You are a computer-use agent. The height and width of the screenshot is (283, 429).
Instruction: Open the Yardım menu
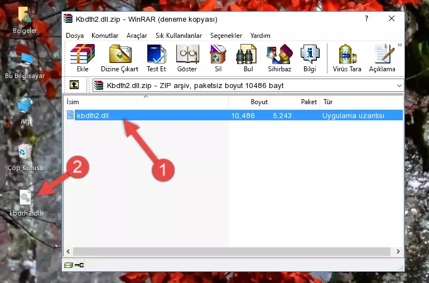click(x=260, y=36)
